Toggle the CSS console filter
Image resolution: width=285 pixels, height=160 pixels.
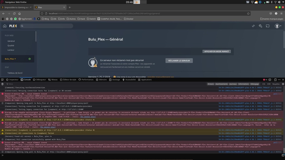click(x=264, y=84)
